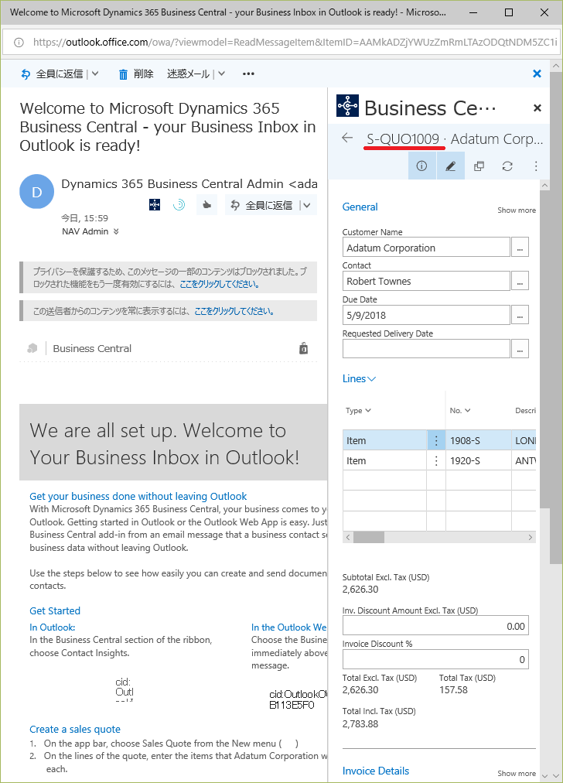This screenshot has height=783, width=563.
Task: Click the pop-out window icon
Action: [479, 166]
